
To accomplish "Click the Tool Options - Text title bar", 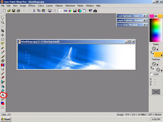I will click(130, 16).
